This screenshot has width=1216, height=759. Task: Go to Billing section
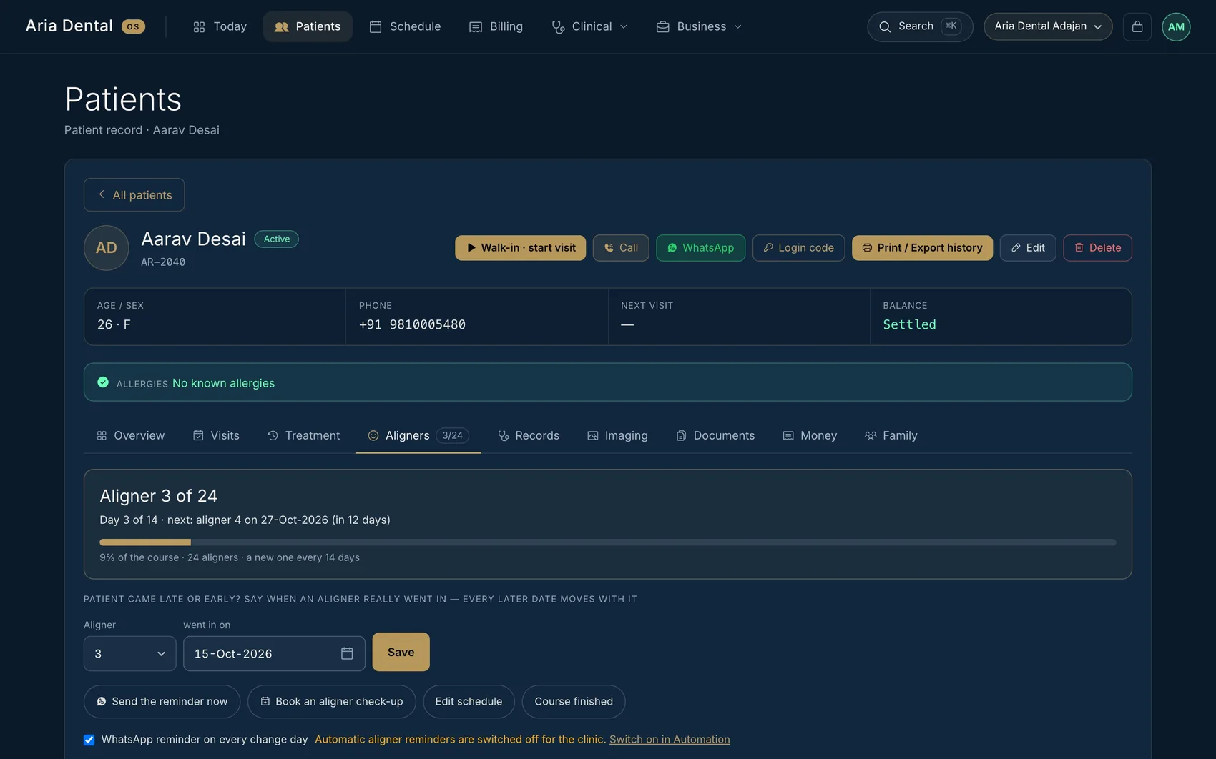coord(496,26)
